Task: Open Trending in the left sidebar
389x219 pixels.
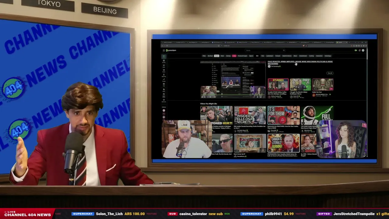Action: pos(164,80)
